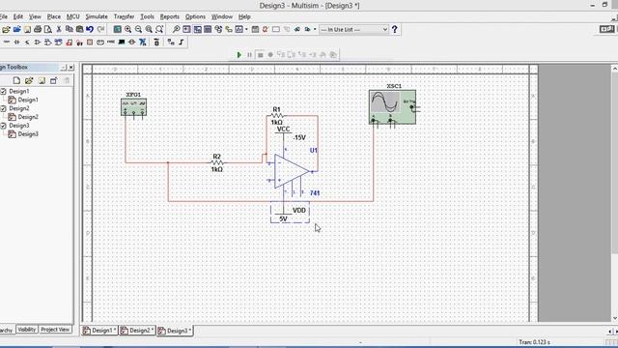Click the Open file toolbar icon
Viewport: 618px width, 348px height.
point(6,30)
